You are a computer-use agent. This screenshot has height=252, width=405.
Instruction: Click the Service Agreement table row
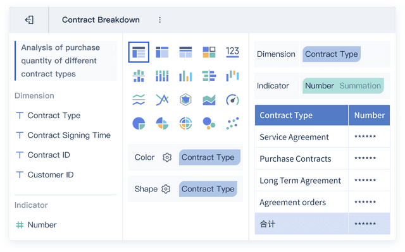322,137
